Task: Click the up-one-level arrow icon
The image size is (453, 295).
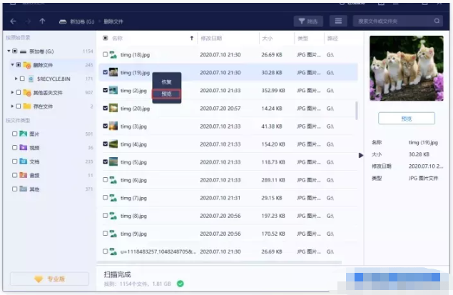Action: click(43, 21)
